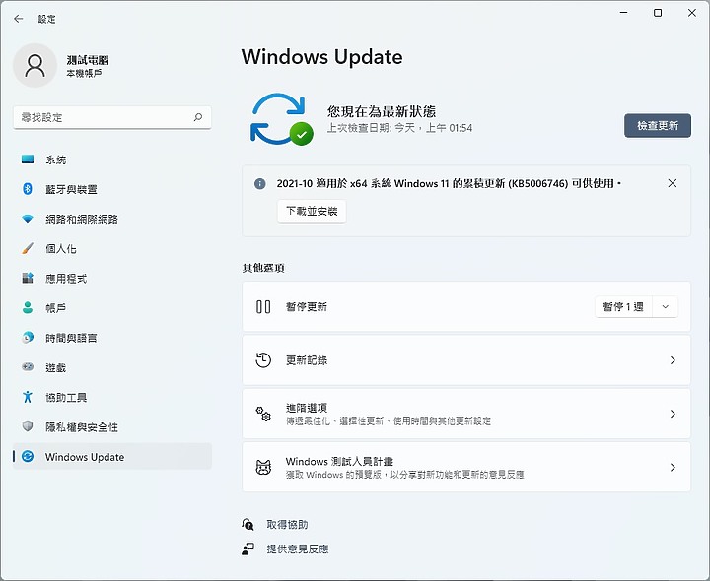Click the 暫停 1 週 button

(623, 307)
